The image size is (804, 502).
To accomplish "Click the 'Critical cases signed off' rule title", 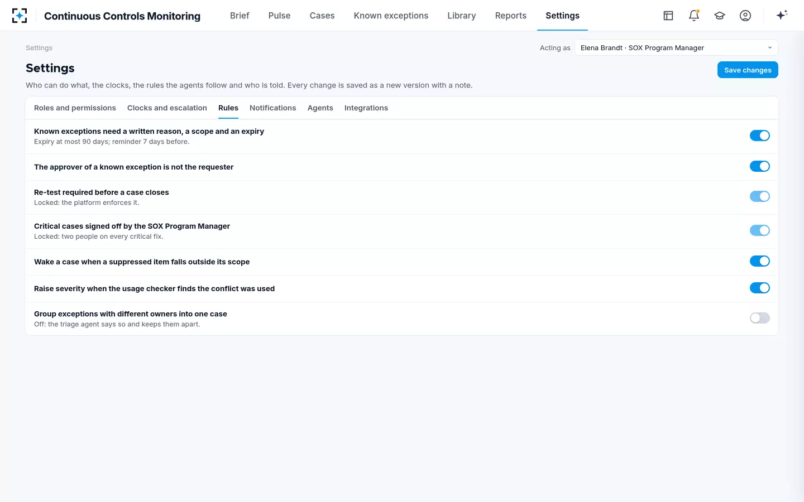I will [132, 226].
